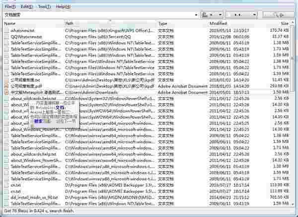Screen dimensions: 298x217
Task: Open the Edit menu
Action: [x=26, y=6]
